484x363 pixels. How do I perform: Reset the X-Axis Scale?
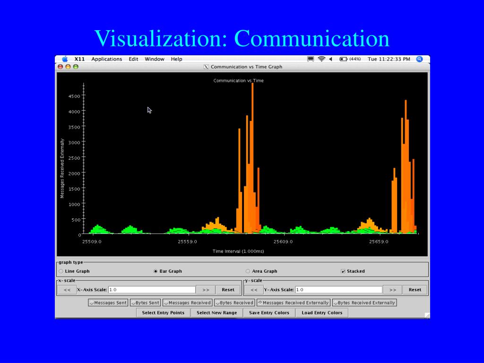(228, 290)
